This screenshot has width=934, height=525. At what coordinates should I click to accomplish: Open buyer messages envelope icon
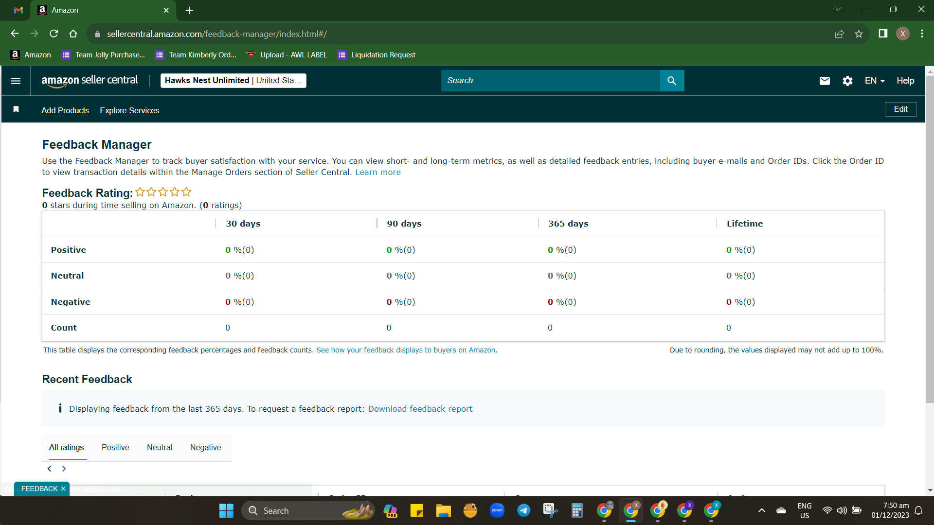pyautogui.click(x=825, y=81)
